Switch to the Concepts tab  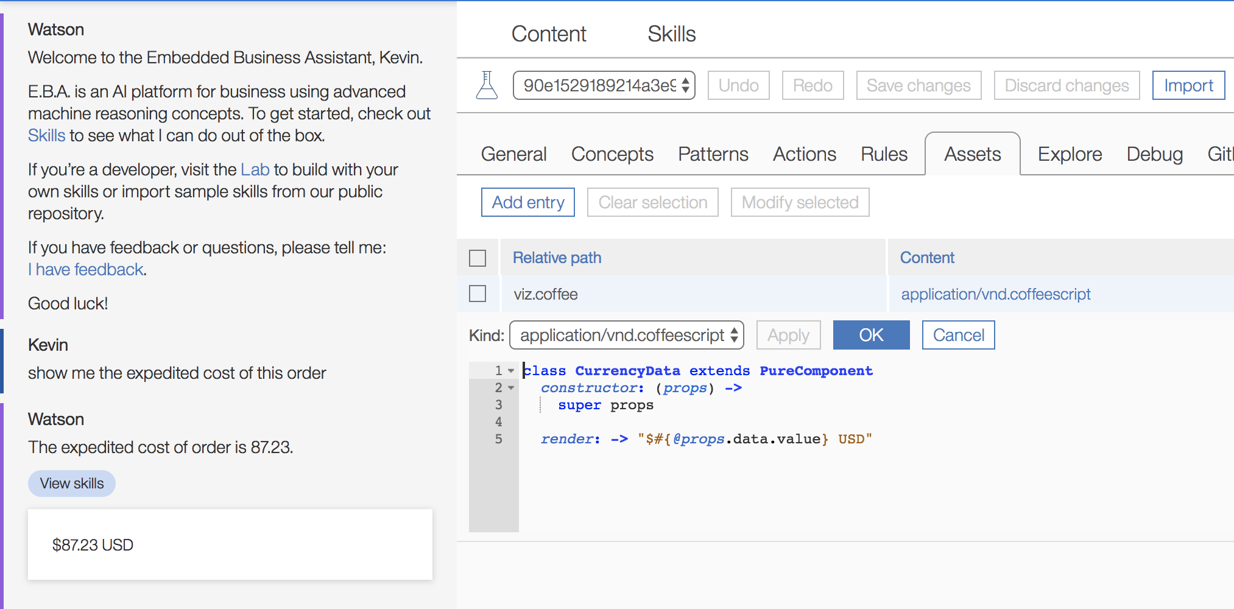(x=612, y=154)
